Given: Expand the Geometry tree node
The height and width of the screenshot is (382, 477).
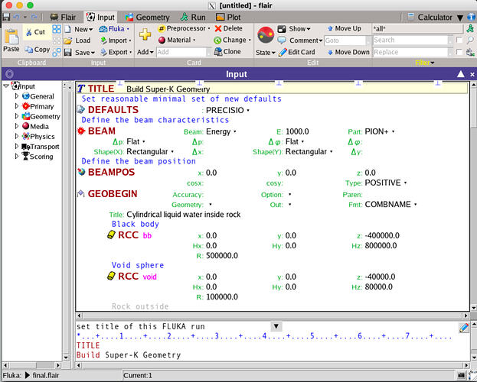Looking at the screenshot, I should click(17, 116).
